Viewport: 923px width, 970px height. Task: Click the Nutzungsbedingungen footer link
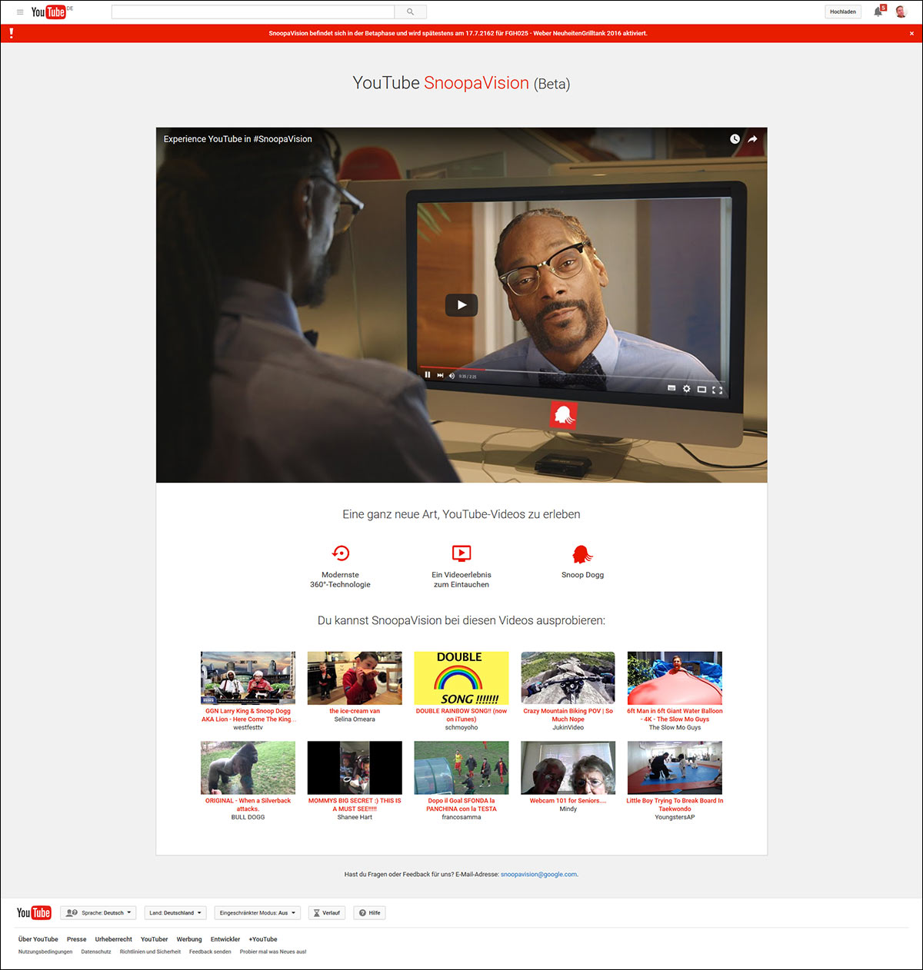(45, 952)
